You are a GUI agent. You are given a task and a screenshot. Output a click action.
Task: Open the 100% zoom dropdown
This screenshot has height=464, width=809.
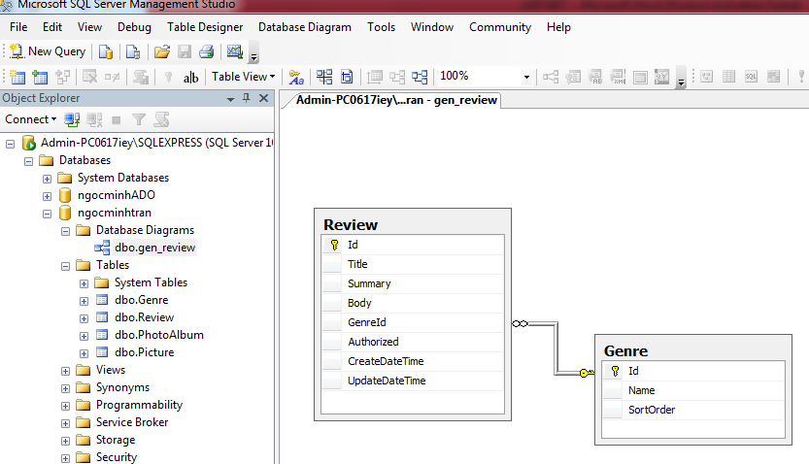tap(526, 77)
